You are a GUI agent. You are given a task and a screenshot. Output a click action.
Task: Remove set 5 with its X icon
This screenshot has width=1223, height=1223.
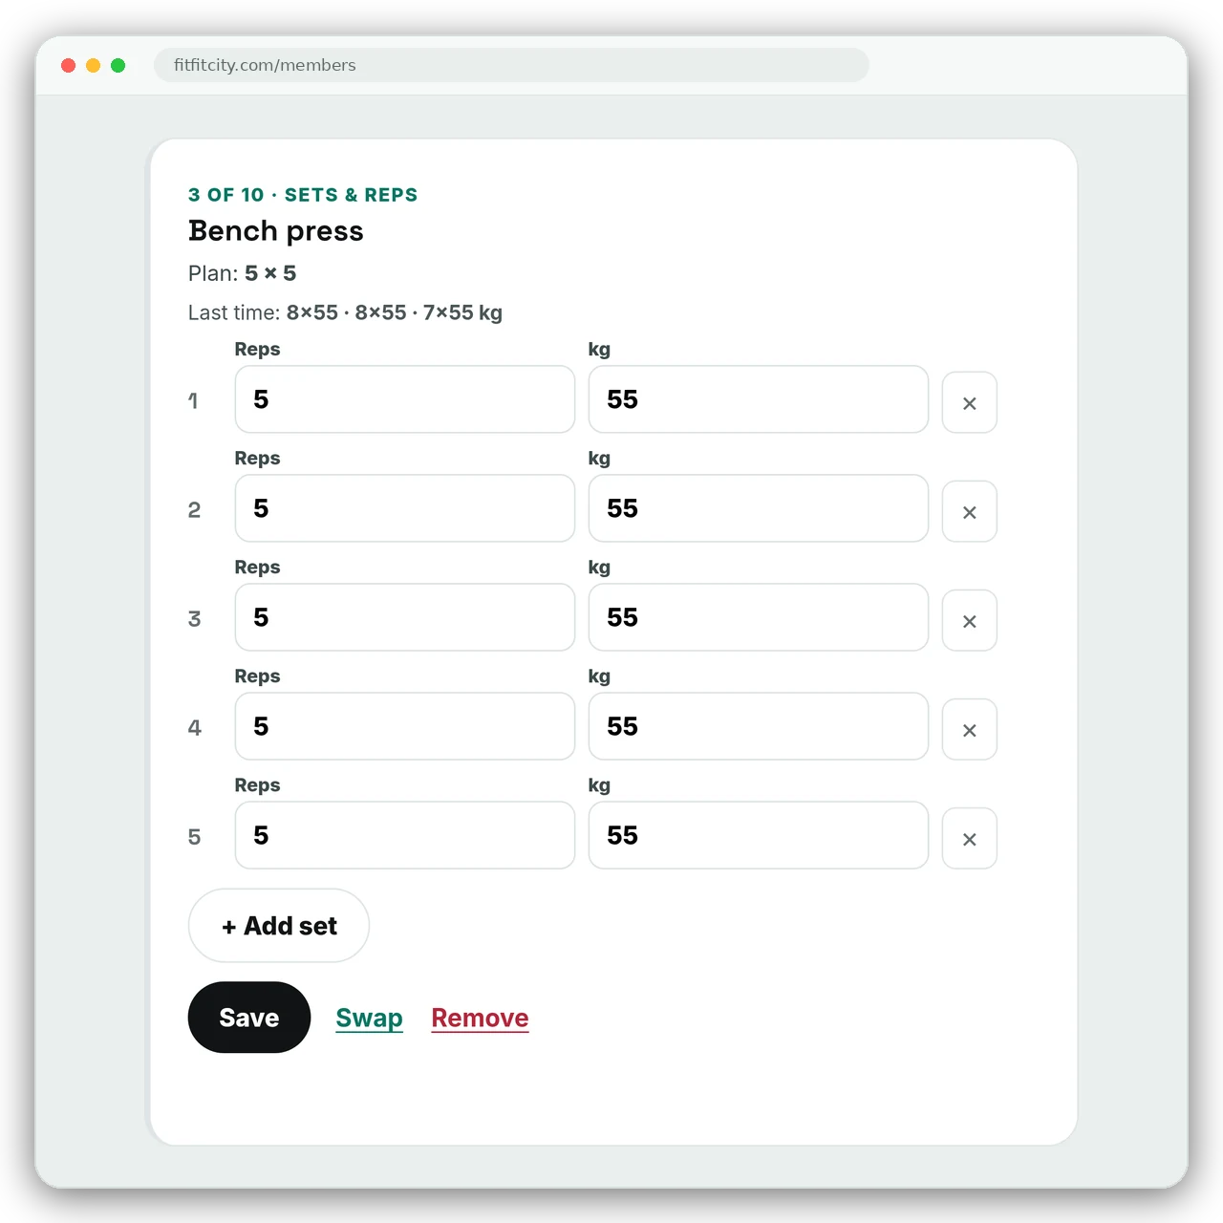pyautogui.click(x=969, y=838)
